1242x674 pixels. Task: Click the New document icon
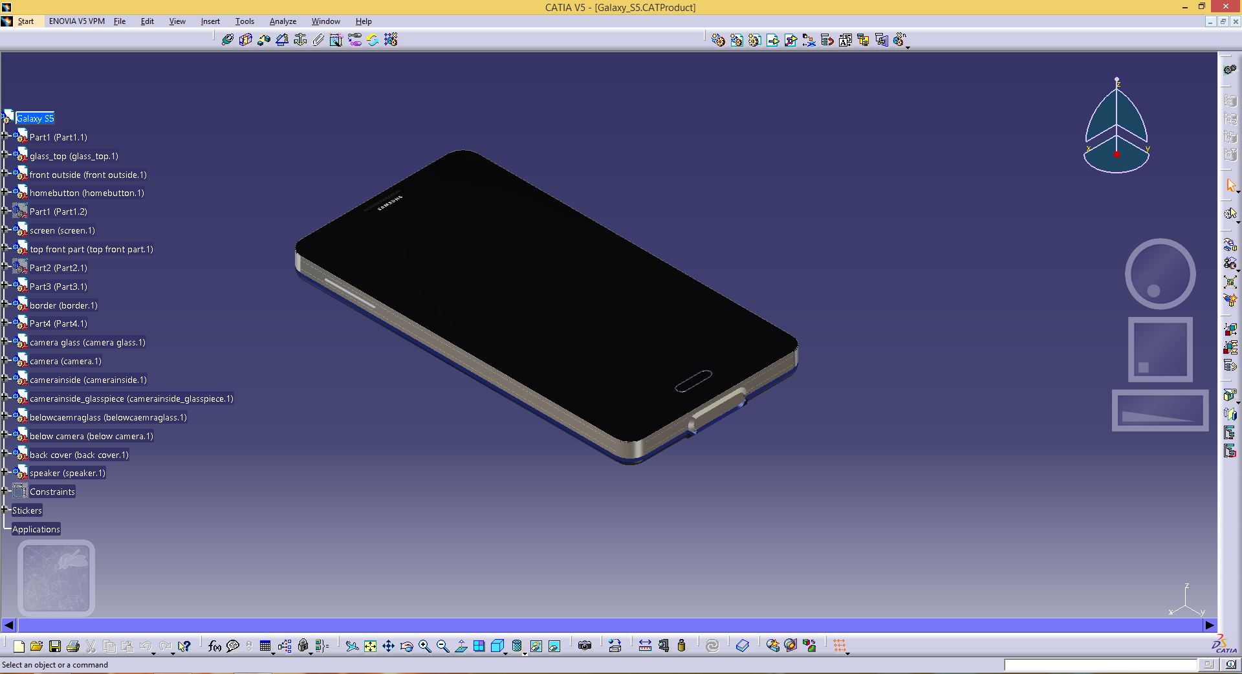19,646
